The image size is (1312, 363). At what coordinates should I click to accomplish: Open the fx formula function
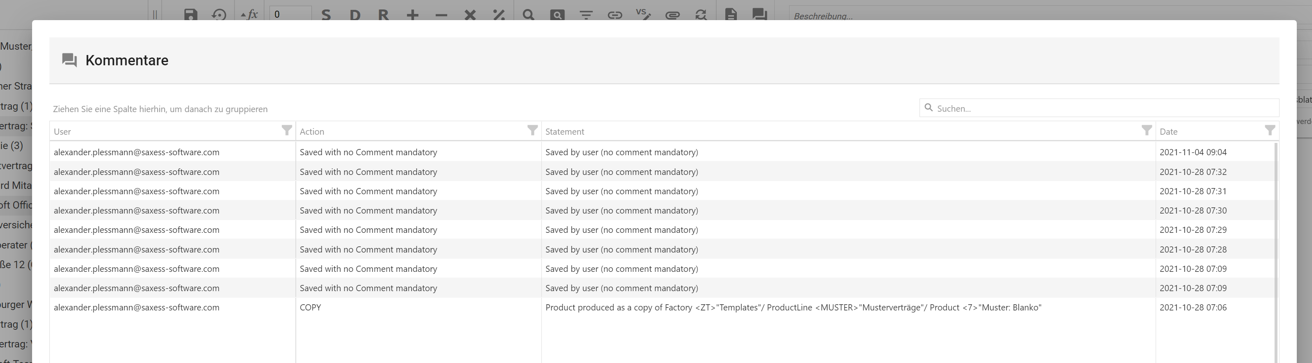[250, 14]
